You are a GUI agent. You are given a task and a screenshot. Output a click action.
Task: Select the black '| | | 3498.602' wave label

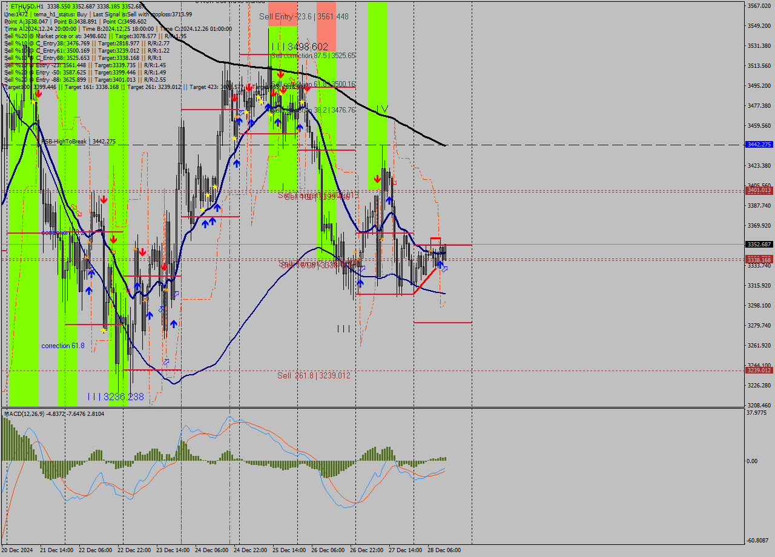300,47
